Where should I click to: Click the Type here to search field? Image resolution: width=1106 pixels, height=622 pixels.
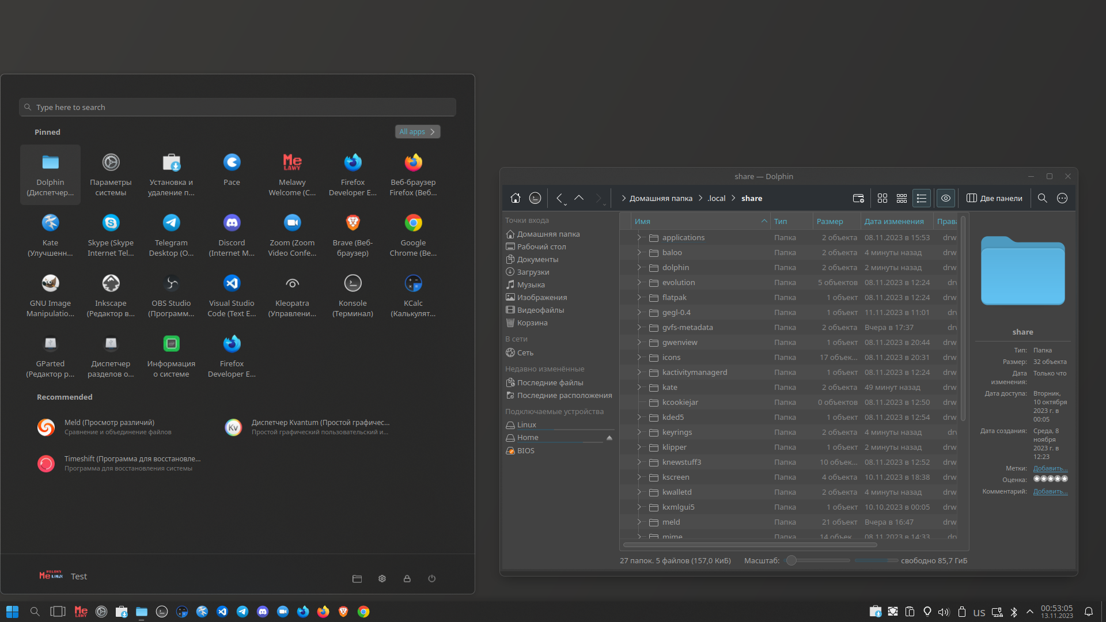pyautogui.click(x=237, y=107)
